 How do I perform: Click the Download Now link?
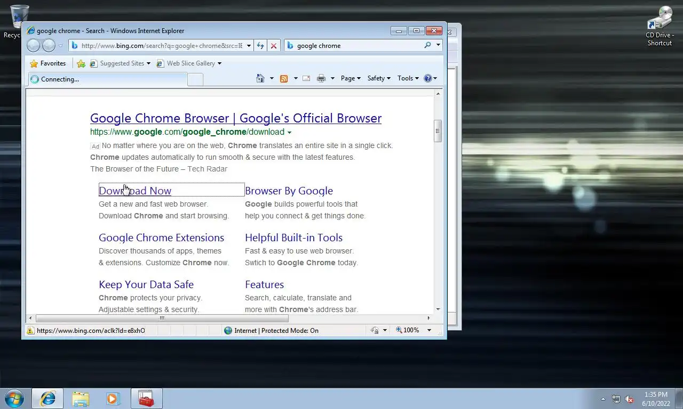point(135,191)
